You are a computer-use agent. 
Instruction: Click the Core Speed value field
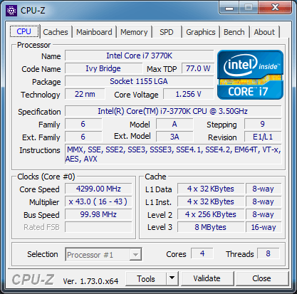(98, 189)
